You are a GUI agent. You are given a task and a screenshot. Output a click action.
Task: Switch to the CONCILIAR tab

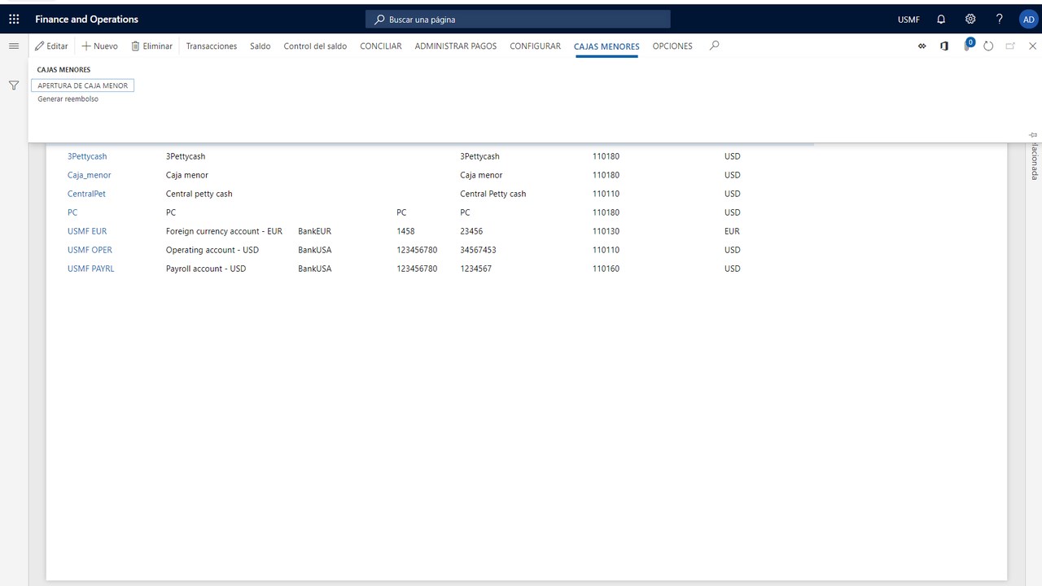coord(381,46)
